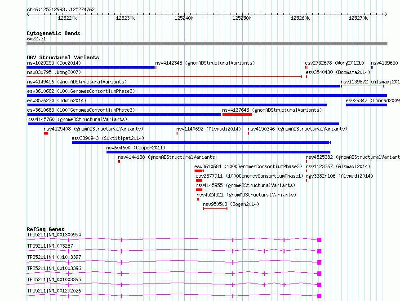Click the blue nsv1029255 variant bar

91,67
